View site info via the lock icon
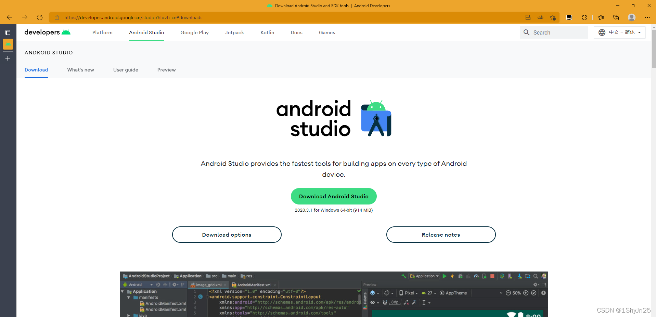This screenshot has width=656, height=317. [x=57, y=17]
